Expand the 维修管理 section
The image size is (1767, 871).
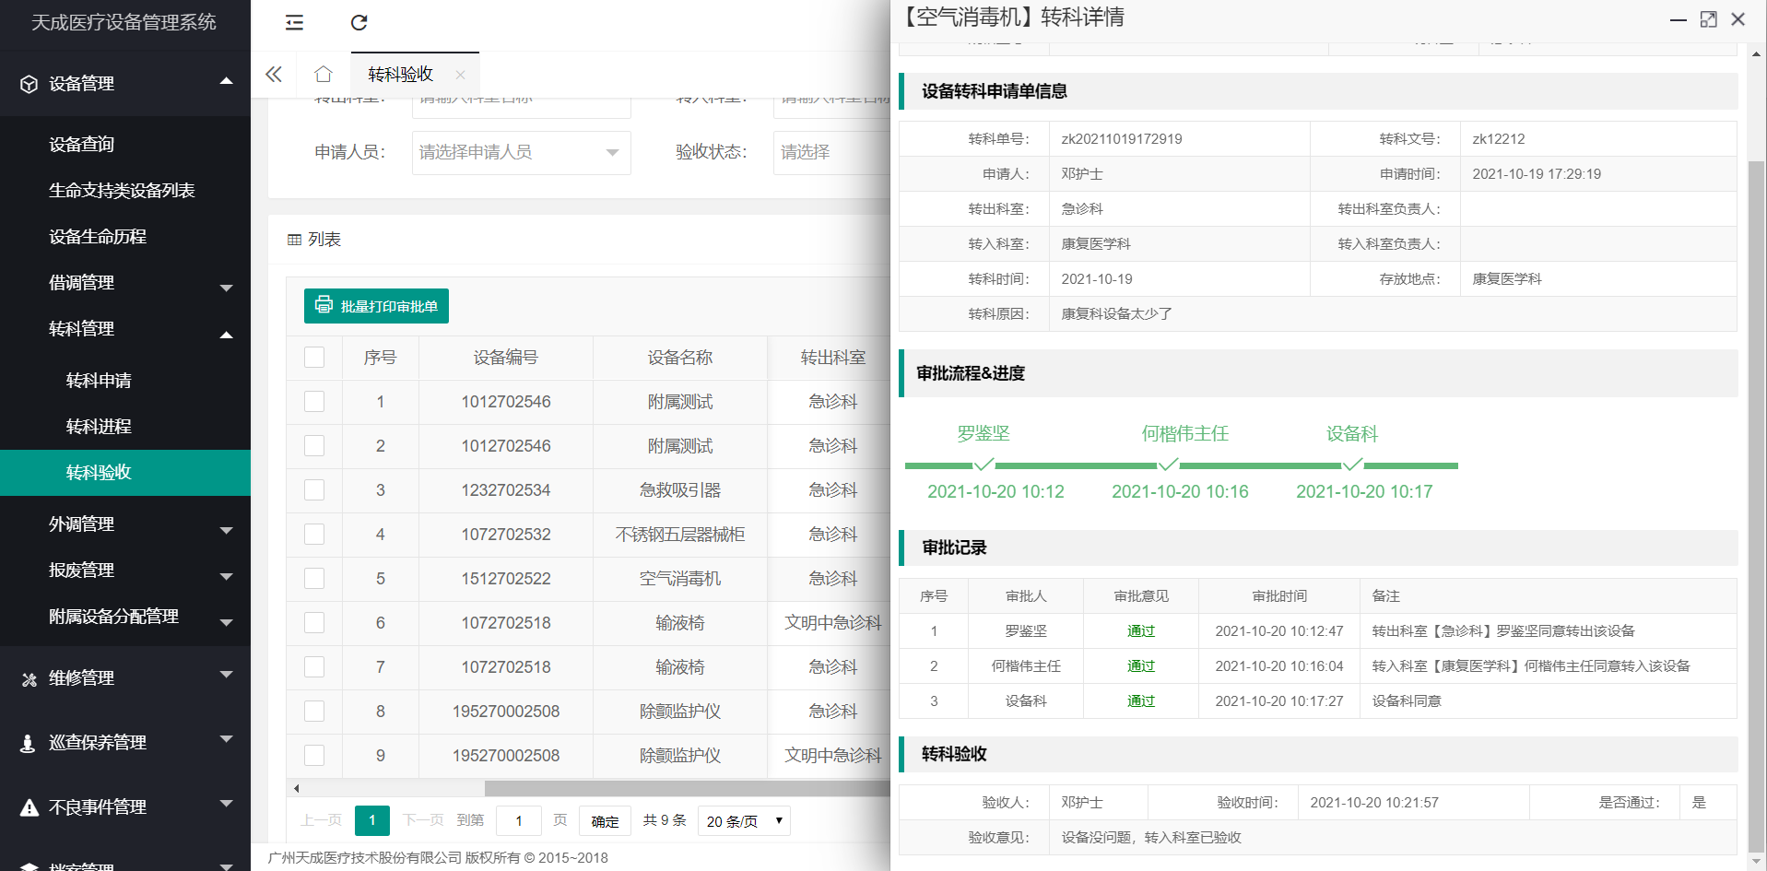click(226, 675)
